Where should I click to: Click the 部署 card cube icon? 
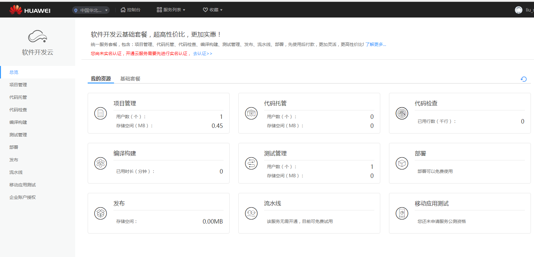[402, 163]
